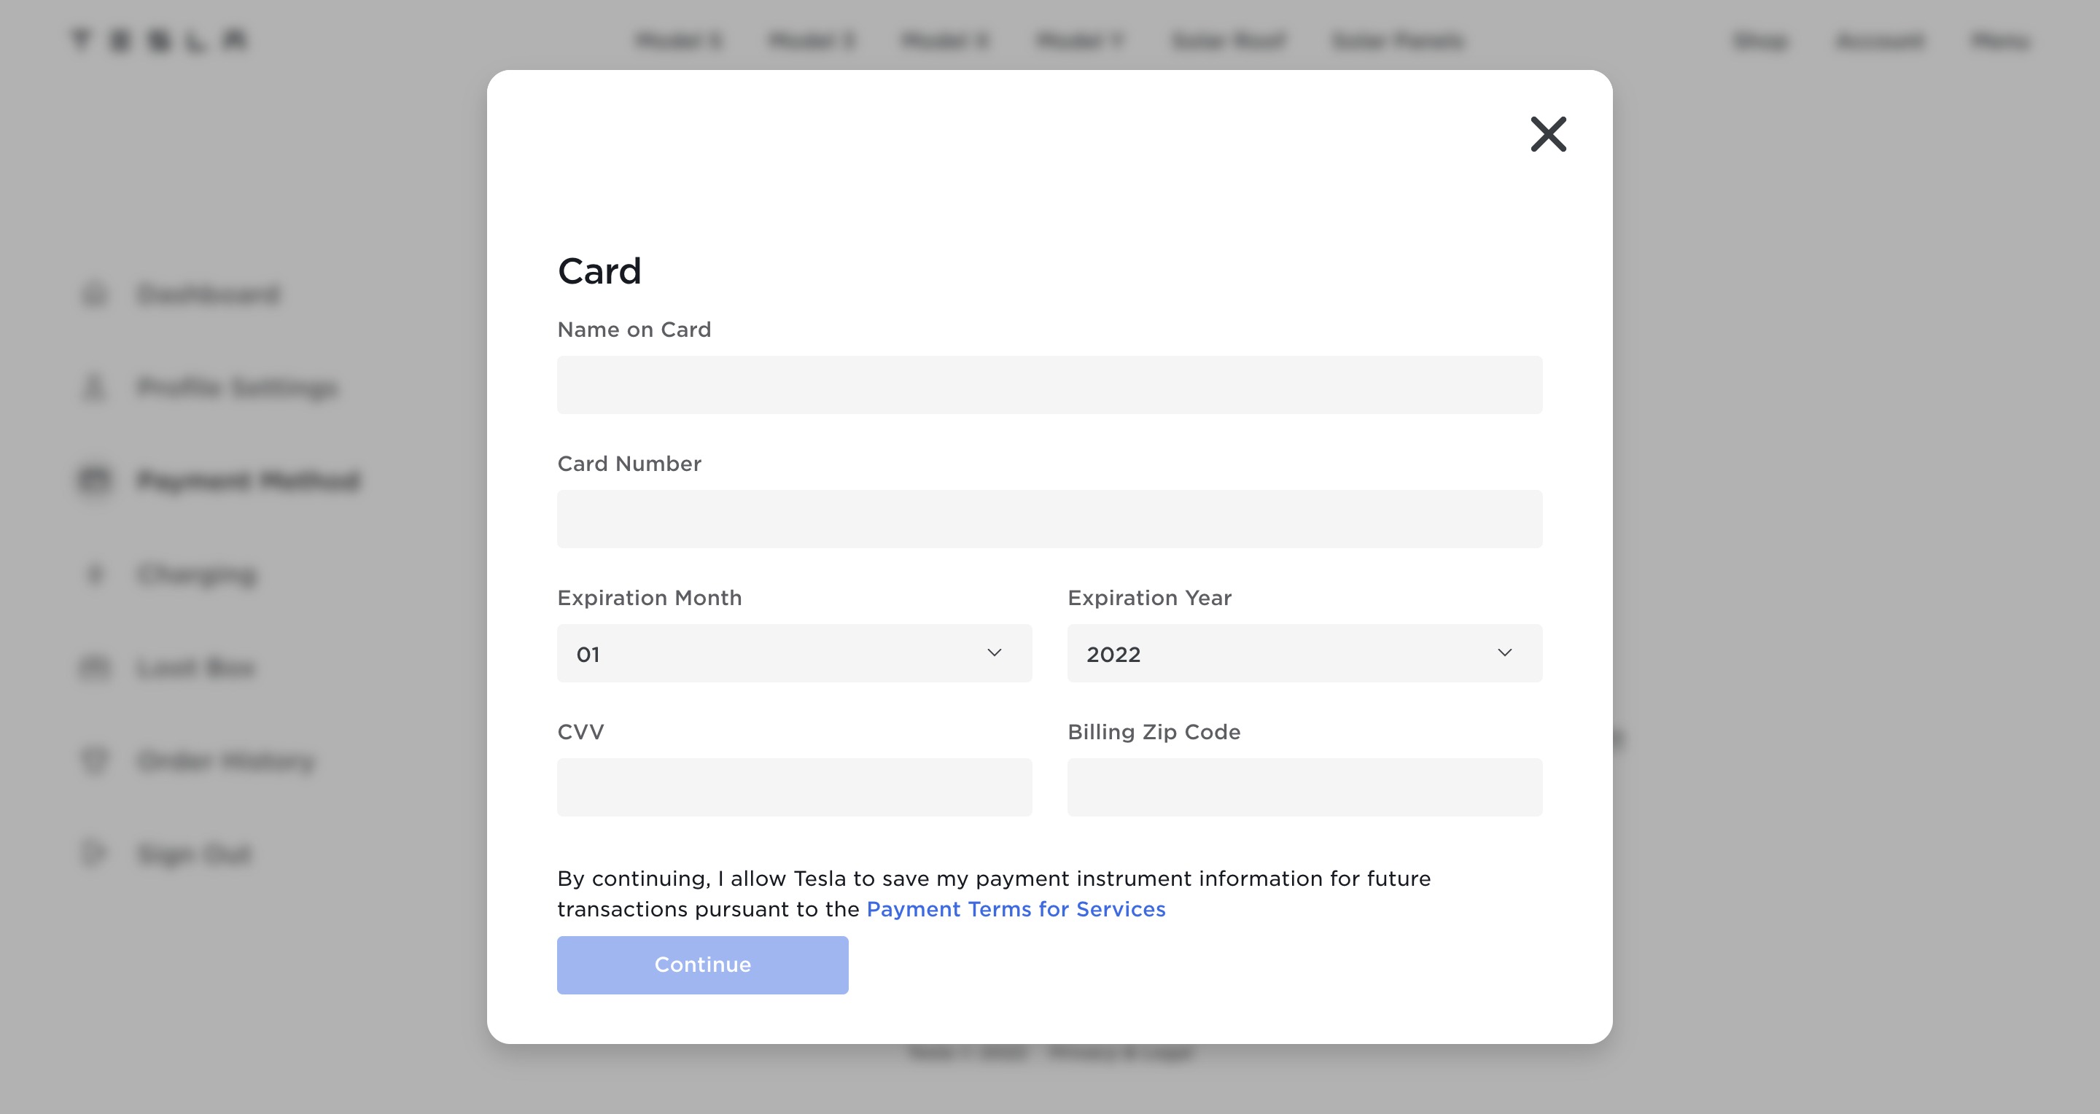The image size is (2100, 1114).
Task: Click the Order History icon in sidebar
Action: pos(95,760)
